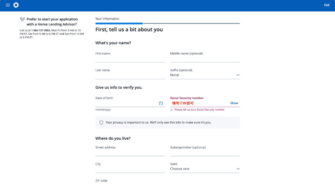
Task: Show the Social Security number
Action: tap(234, 103)
